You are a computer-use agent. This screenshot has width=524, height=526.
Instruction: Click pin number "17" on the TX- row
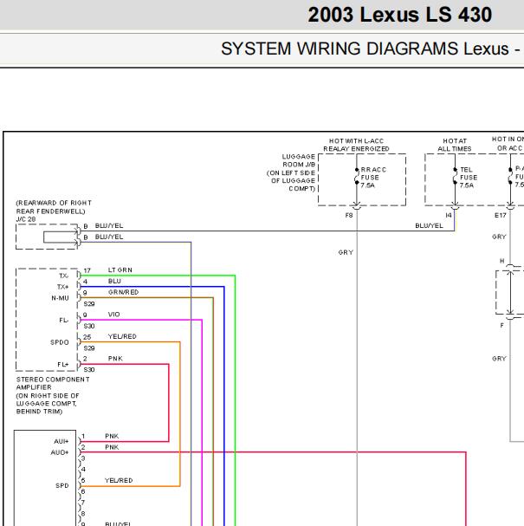click(87, 270)
